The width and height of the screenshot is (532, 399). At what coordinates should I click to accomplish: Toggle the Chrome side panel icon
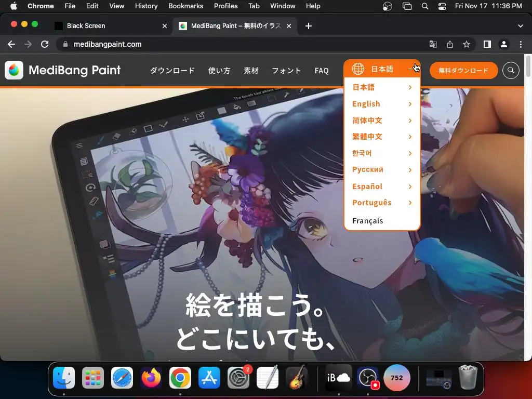point(487,44)
